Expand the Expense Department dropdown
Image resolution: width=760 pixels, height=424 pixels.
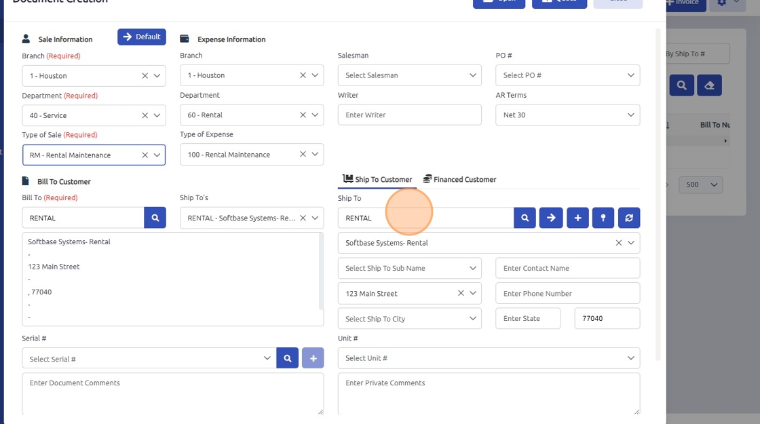tap(315, 115)
